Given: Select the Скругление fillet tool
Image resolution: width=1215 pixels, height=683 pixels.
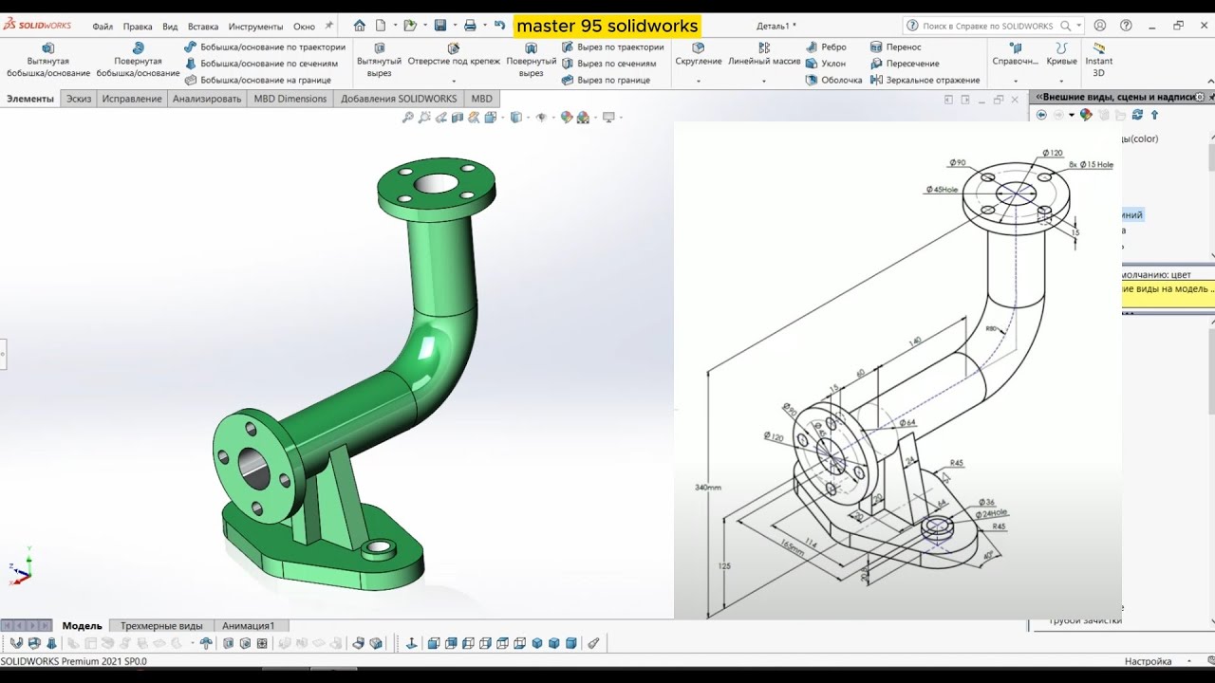Looking at the screenshot, I should point(699,54).
